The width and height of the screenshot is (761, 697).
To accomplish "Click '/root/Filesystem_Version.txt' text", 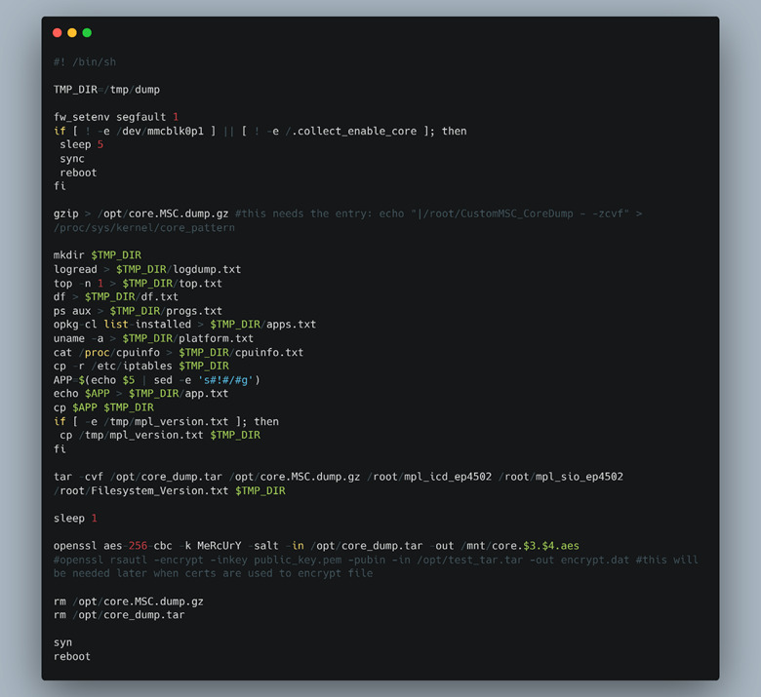I will (x=140, y=491).
